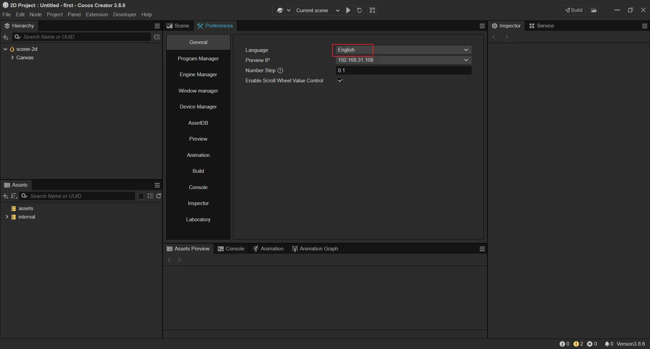This screenshot has width=650, height=349.
Task: Click the QR code preview icon
Action: click(x=372, y=10)
